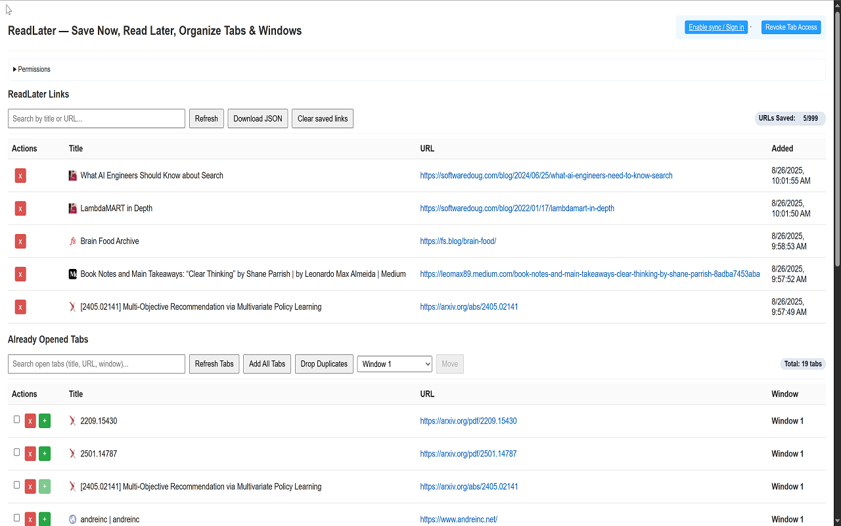Image resolution: width=841 pixels, height=526 pixels.
Task: Open the Window 1 dropdown
Action: [394, 364]
